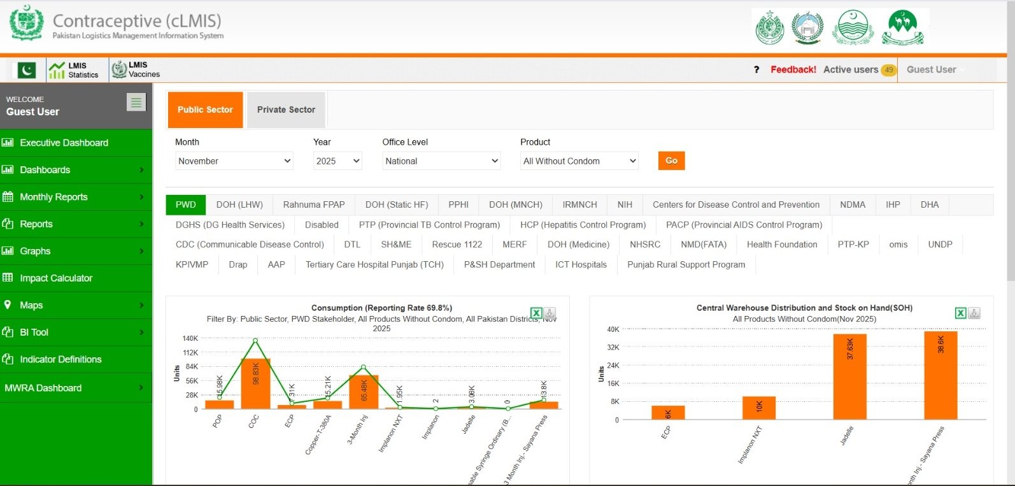The image size is (1015, 486).
Task: Open the Month dropdown
Action: 234,161
